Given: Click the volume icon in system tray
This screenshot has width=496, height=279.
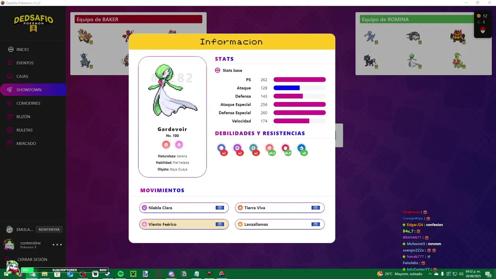Looking at the screenshot, I should click(461, 274).
